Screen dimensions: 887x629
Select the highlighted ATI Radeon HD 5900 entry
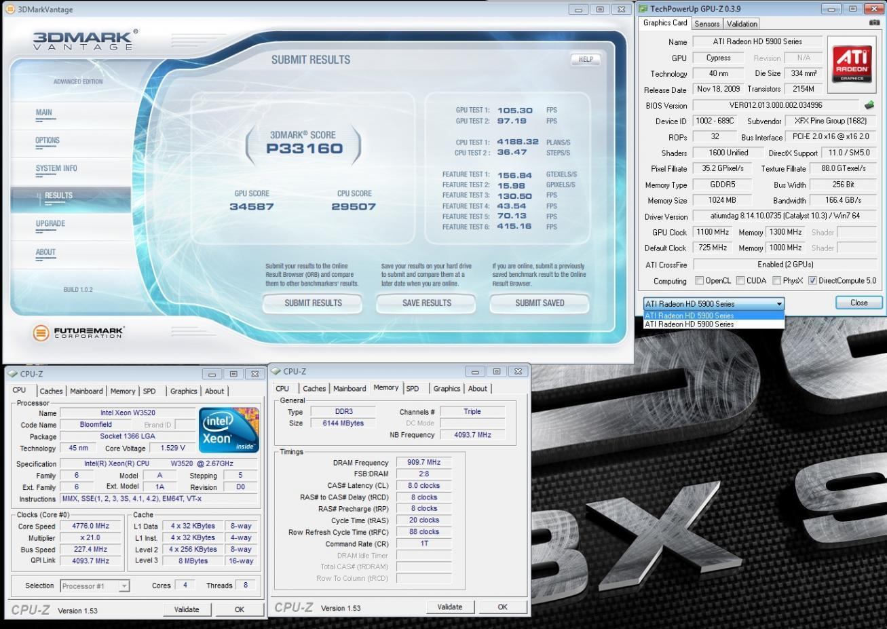714,316
